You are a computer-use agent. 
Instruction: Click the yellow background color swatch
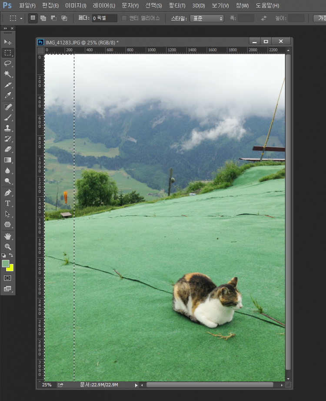[10, 268]
